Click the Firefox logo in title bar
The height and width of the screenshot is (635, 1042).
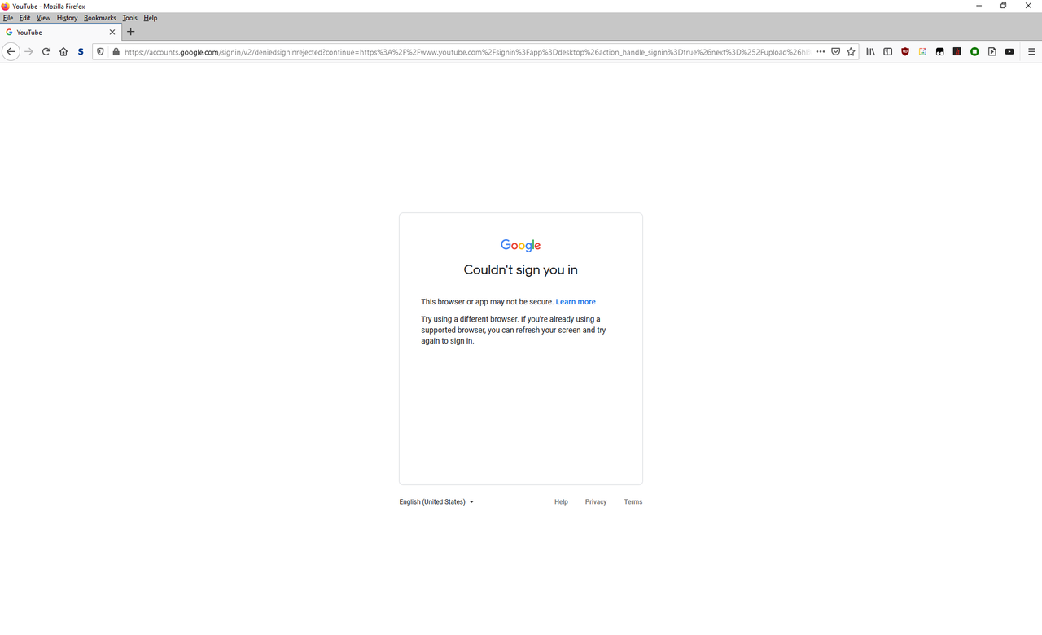tap(6, 6)
